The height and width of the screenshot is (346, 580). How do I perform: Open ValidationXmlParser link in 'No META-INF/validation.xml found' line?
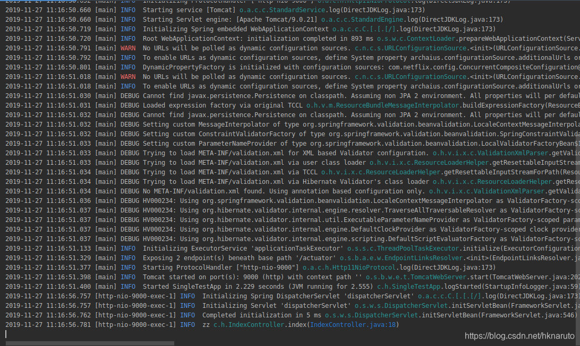(487, 191)
